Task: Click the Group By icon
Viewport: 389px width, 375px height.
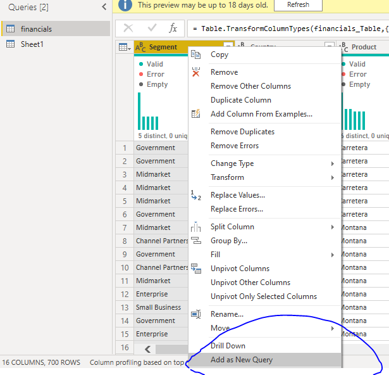Action: [196, 241]
